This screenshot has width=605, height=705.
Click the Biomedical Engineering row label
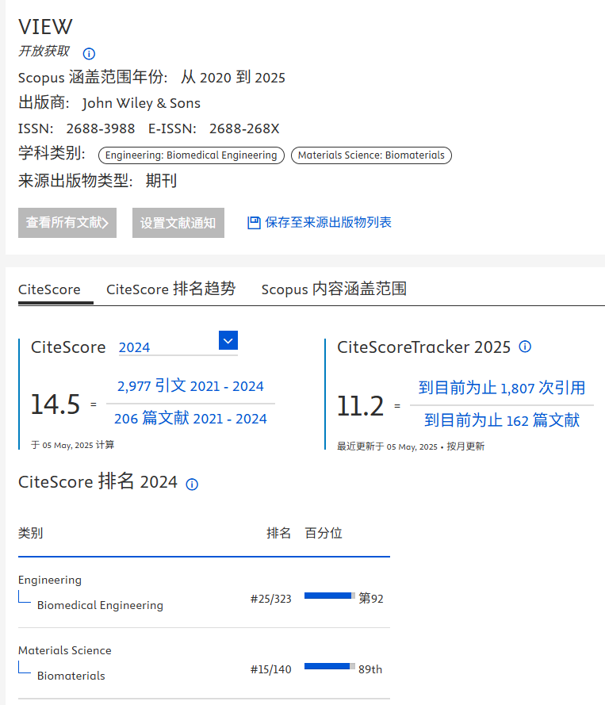point(100,605)
